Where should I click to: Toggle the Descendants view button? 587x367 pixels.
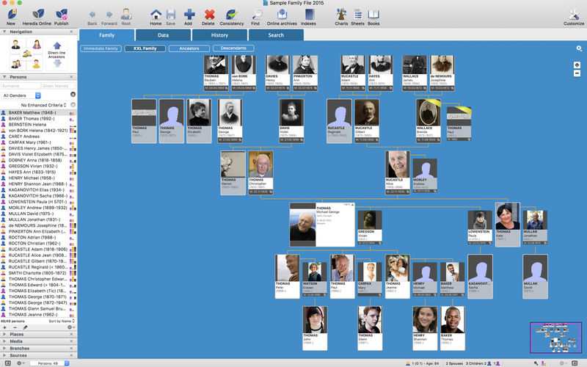tap(233, 48)
